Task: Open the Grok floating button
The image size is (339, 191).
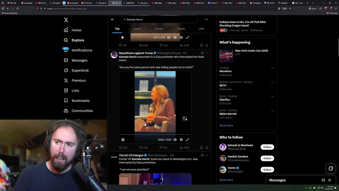Action: [x=331, y=168]
